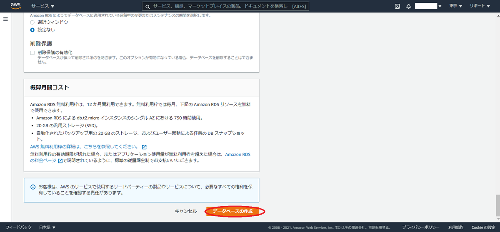Expand the サポート dropdown menu
This screenshot has height=232, width=500.
point(480,6)
